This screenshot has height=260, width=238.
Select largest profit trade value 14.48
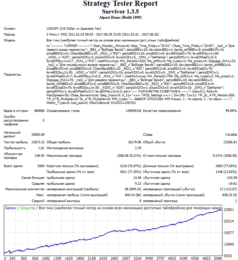coord(137,178)
